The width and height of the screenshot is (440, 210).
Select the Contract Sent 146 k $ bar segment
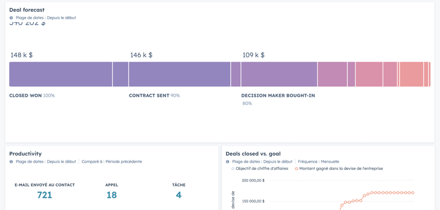(180, 74)
